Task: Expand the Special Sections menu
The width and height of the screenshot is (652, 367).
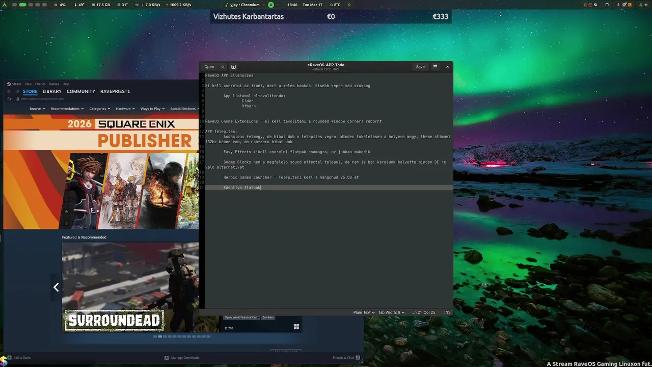Action: [x=185, y=109]
